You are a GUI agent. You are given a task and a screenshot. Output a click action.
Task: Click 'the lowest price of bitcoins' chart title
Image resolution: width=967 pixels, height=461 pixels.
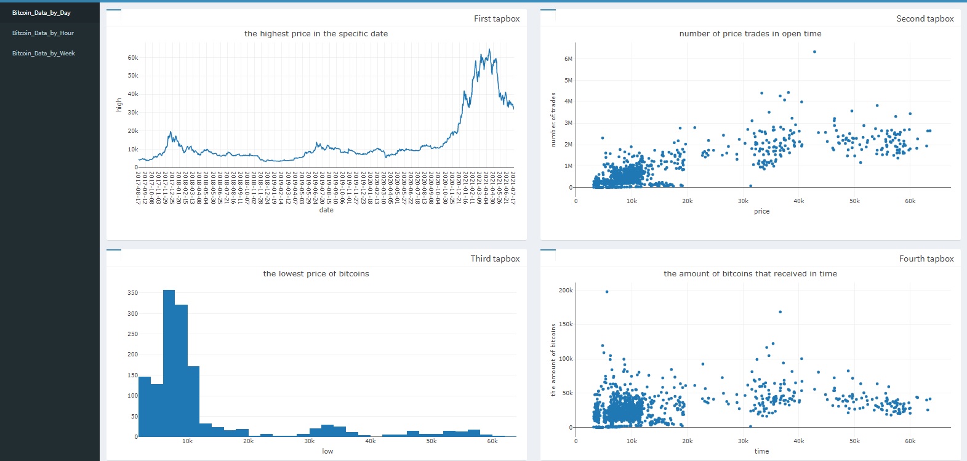[x=316, y=274]
